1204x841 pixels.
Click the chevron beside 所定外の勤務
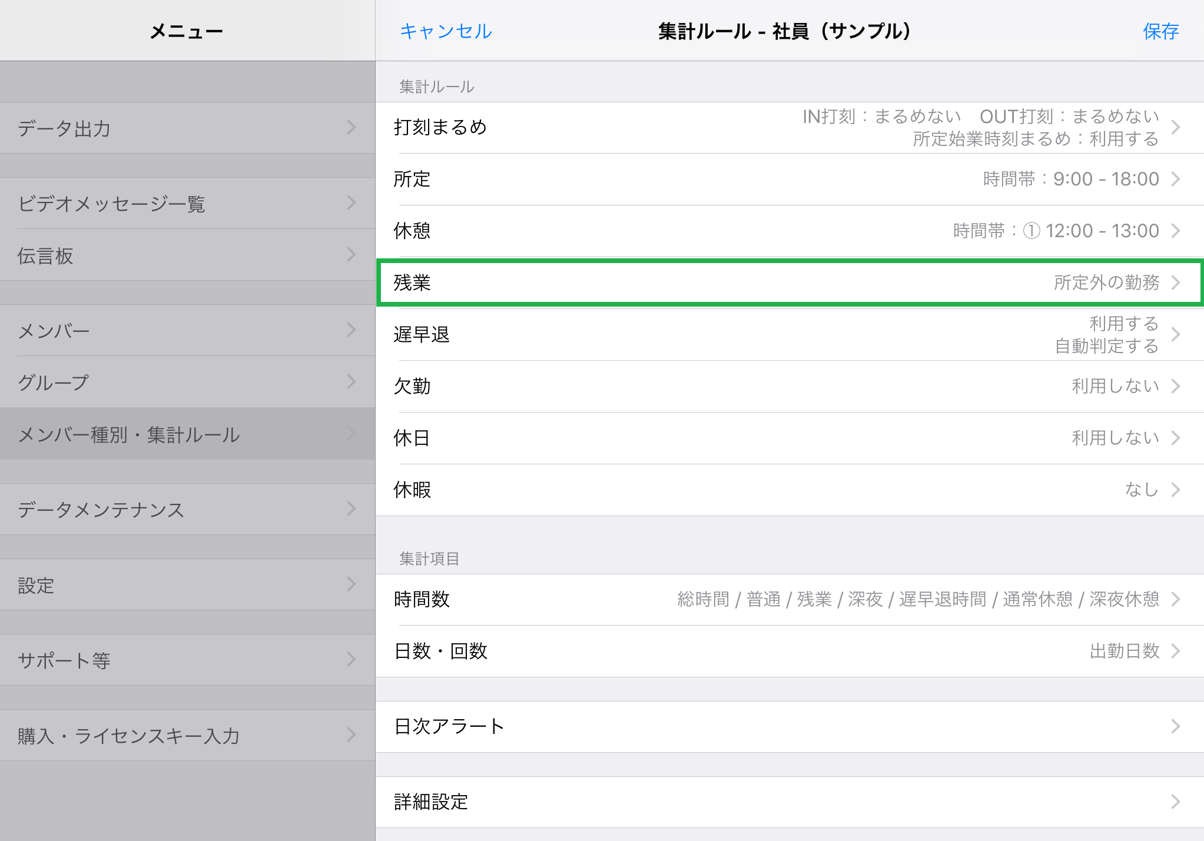tap(1176, 282)
